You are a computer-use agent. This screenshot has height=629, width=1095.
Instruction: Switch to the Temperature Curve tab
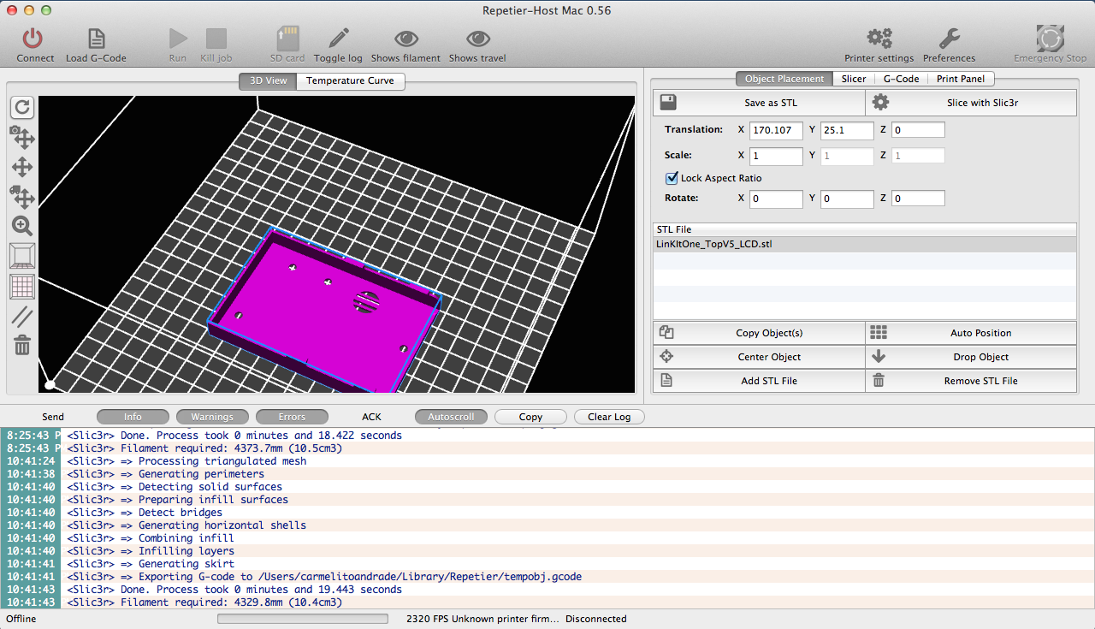351,80
